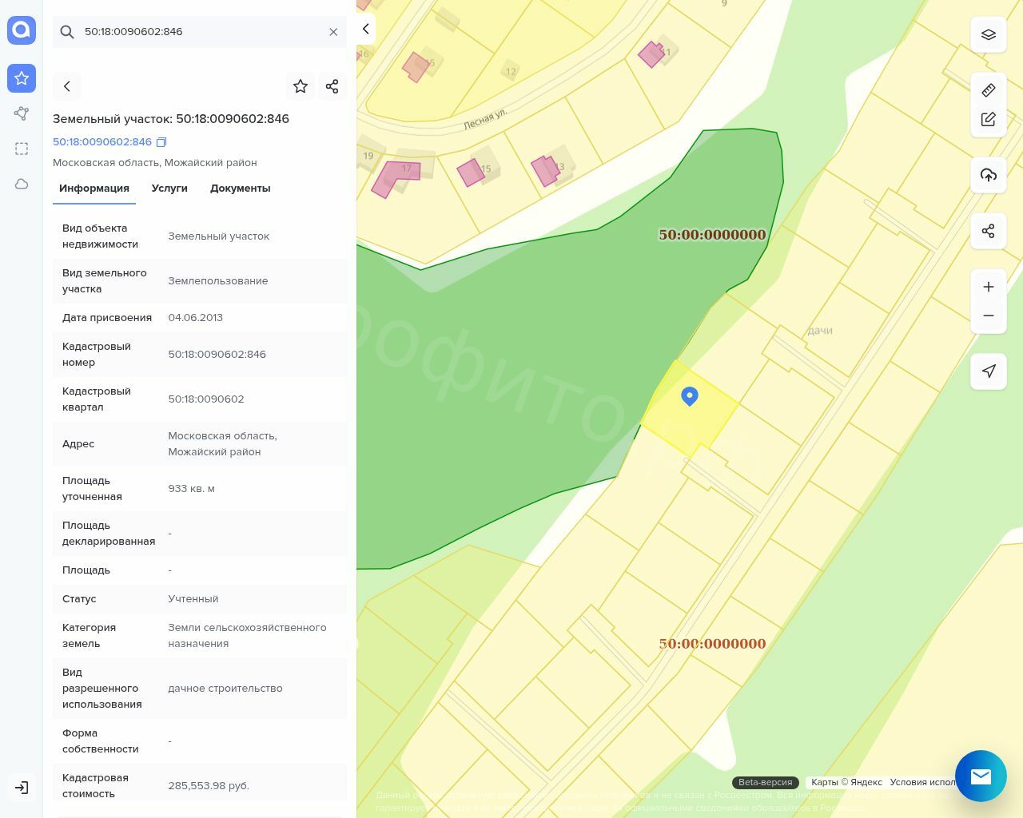Click the cloud upload icon
The height and width of the screenshot is (818, 1023).
[x=989, y=175]
